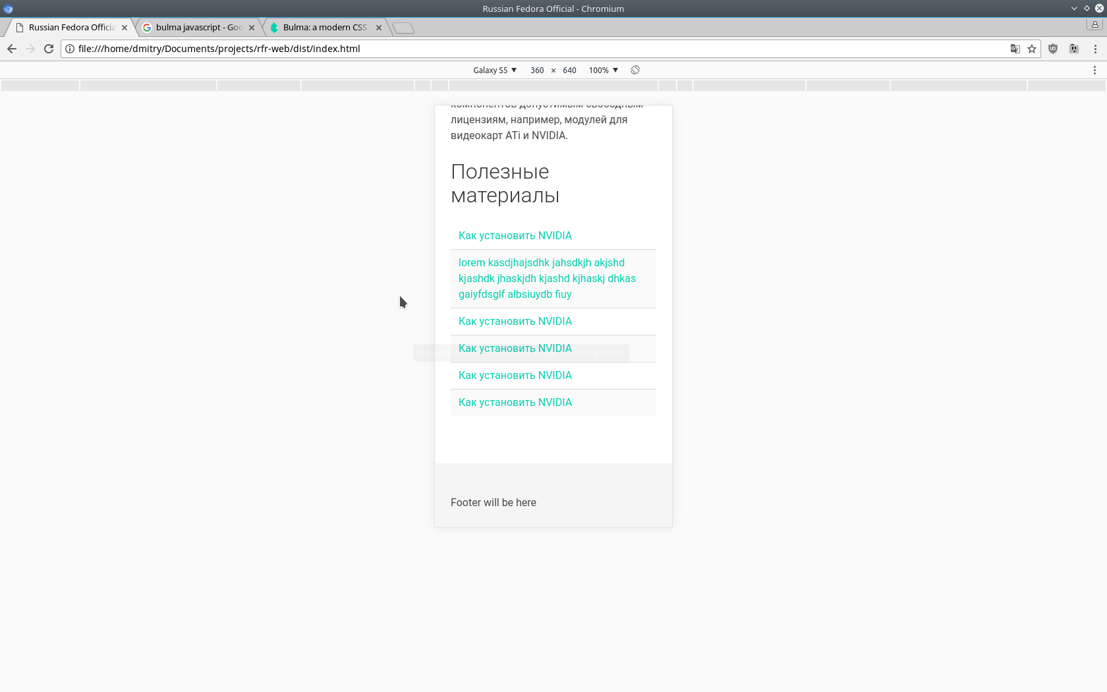Viewport: 1107px width, 692px height.
Task: Switch to the Bulma modern CSS tab
Action: 325,28
